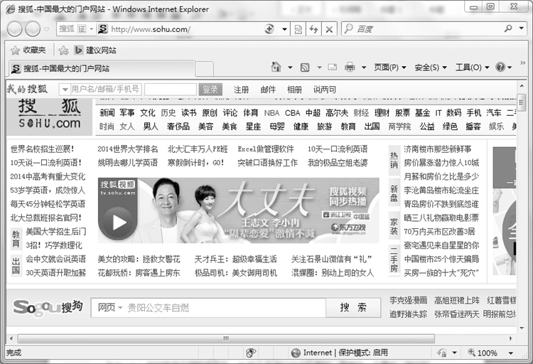Click the 登录 login button
This screenshot has width=533, height=364.
[x=210, y=90]
